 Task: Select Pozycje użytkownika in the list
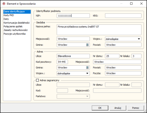click(15, 34)
